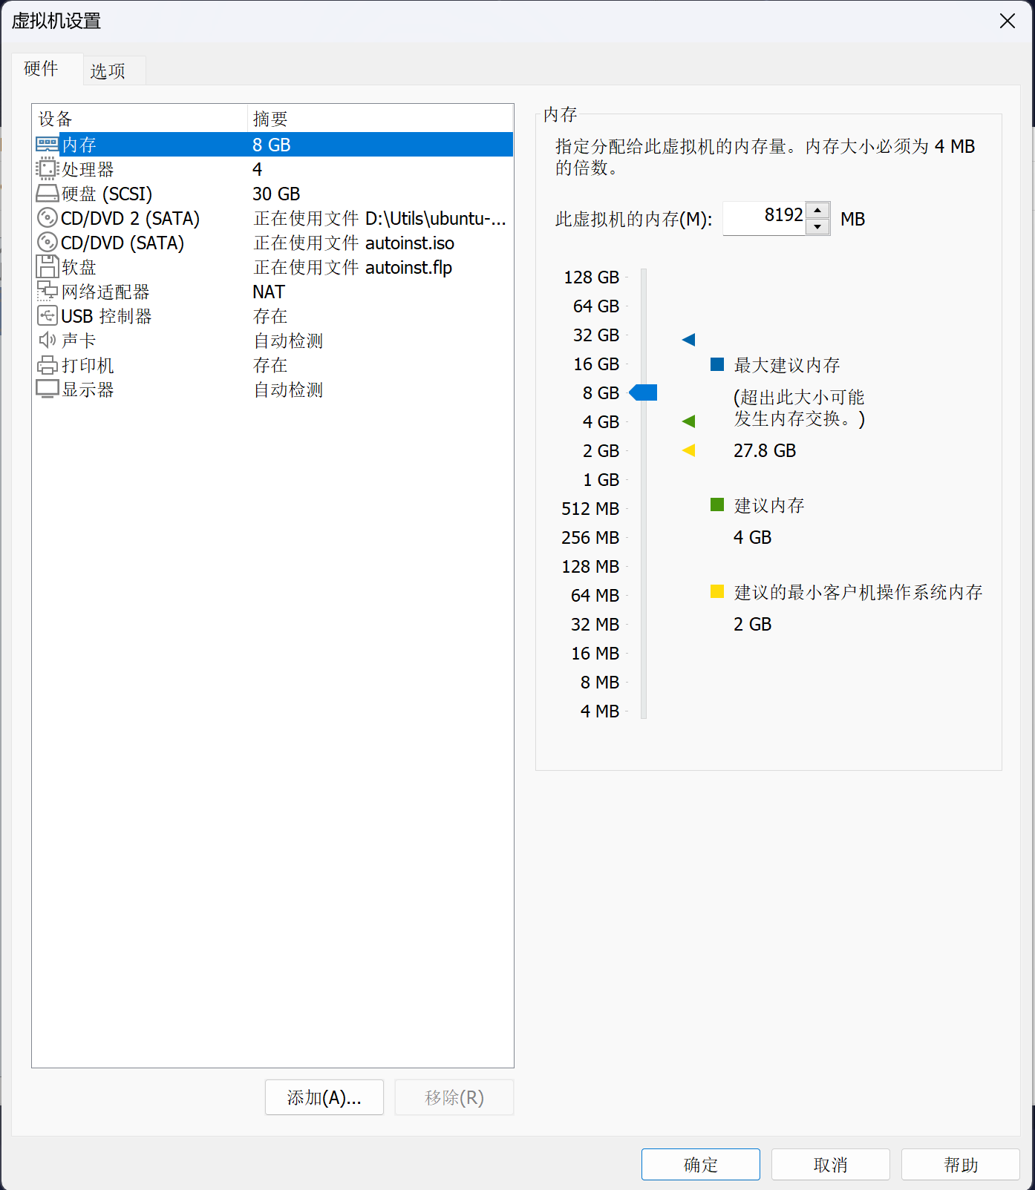Decrease memory with the down spinner arrow
The height and width of the screenshot is (1190, 1035).
tap(817, 227)
